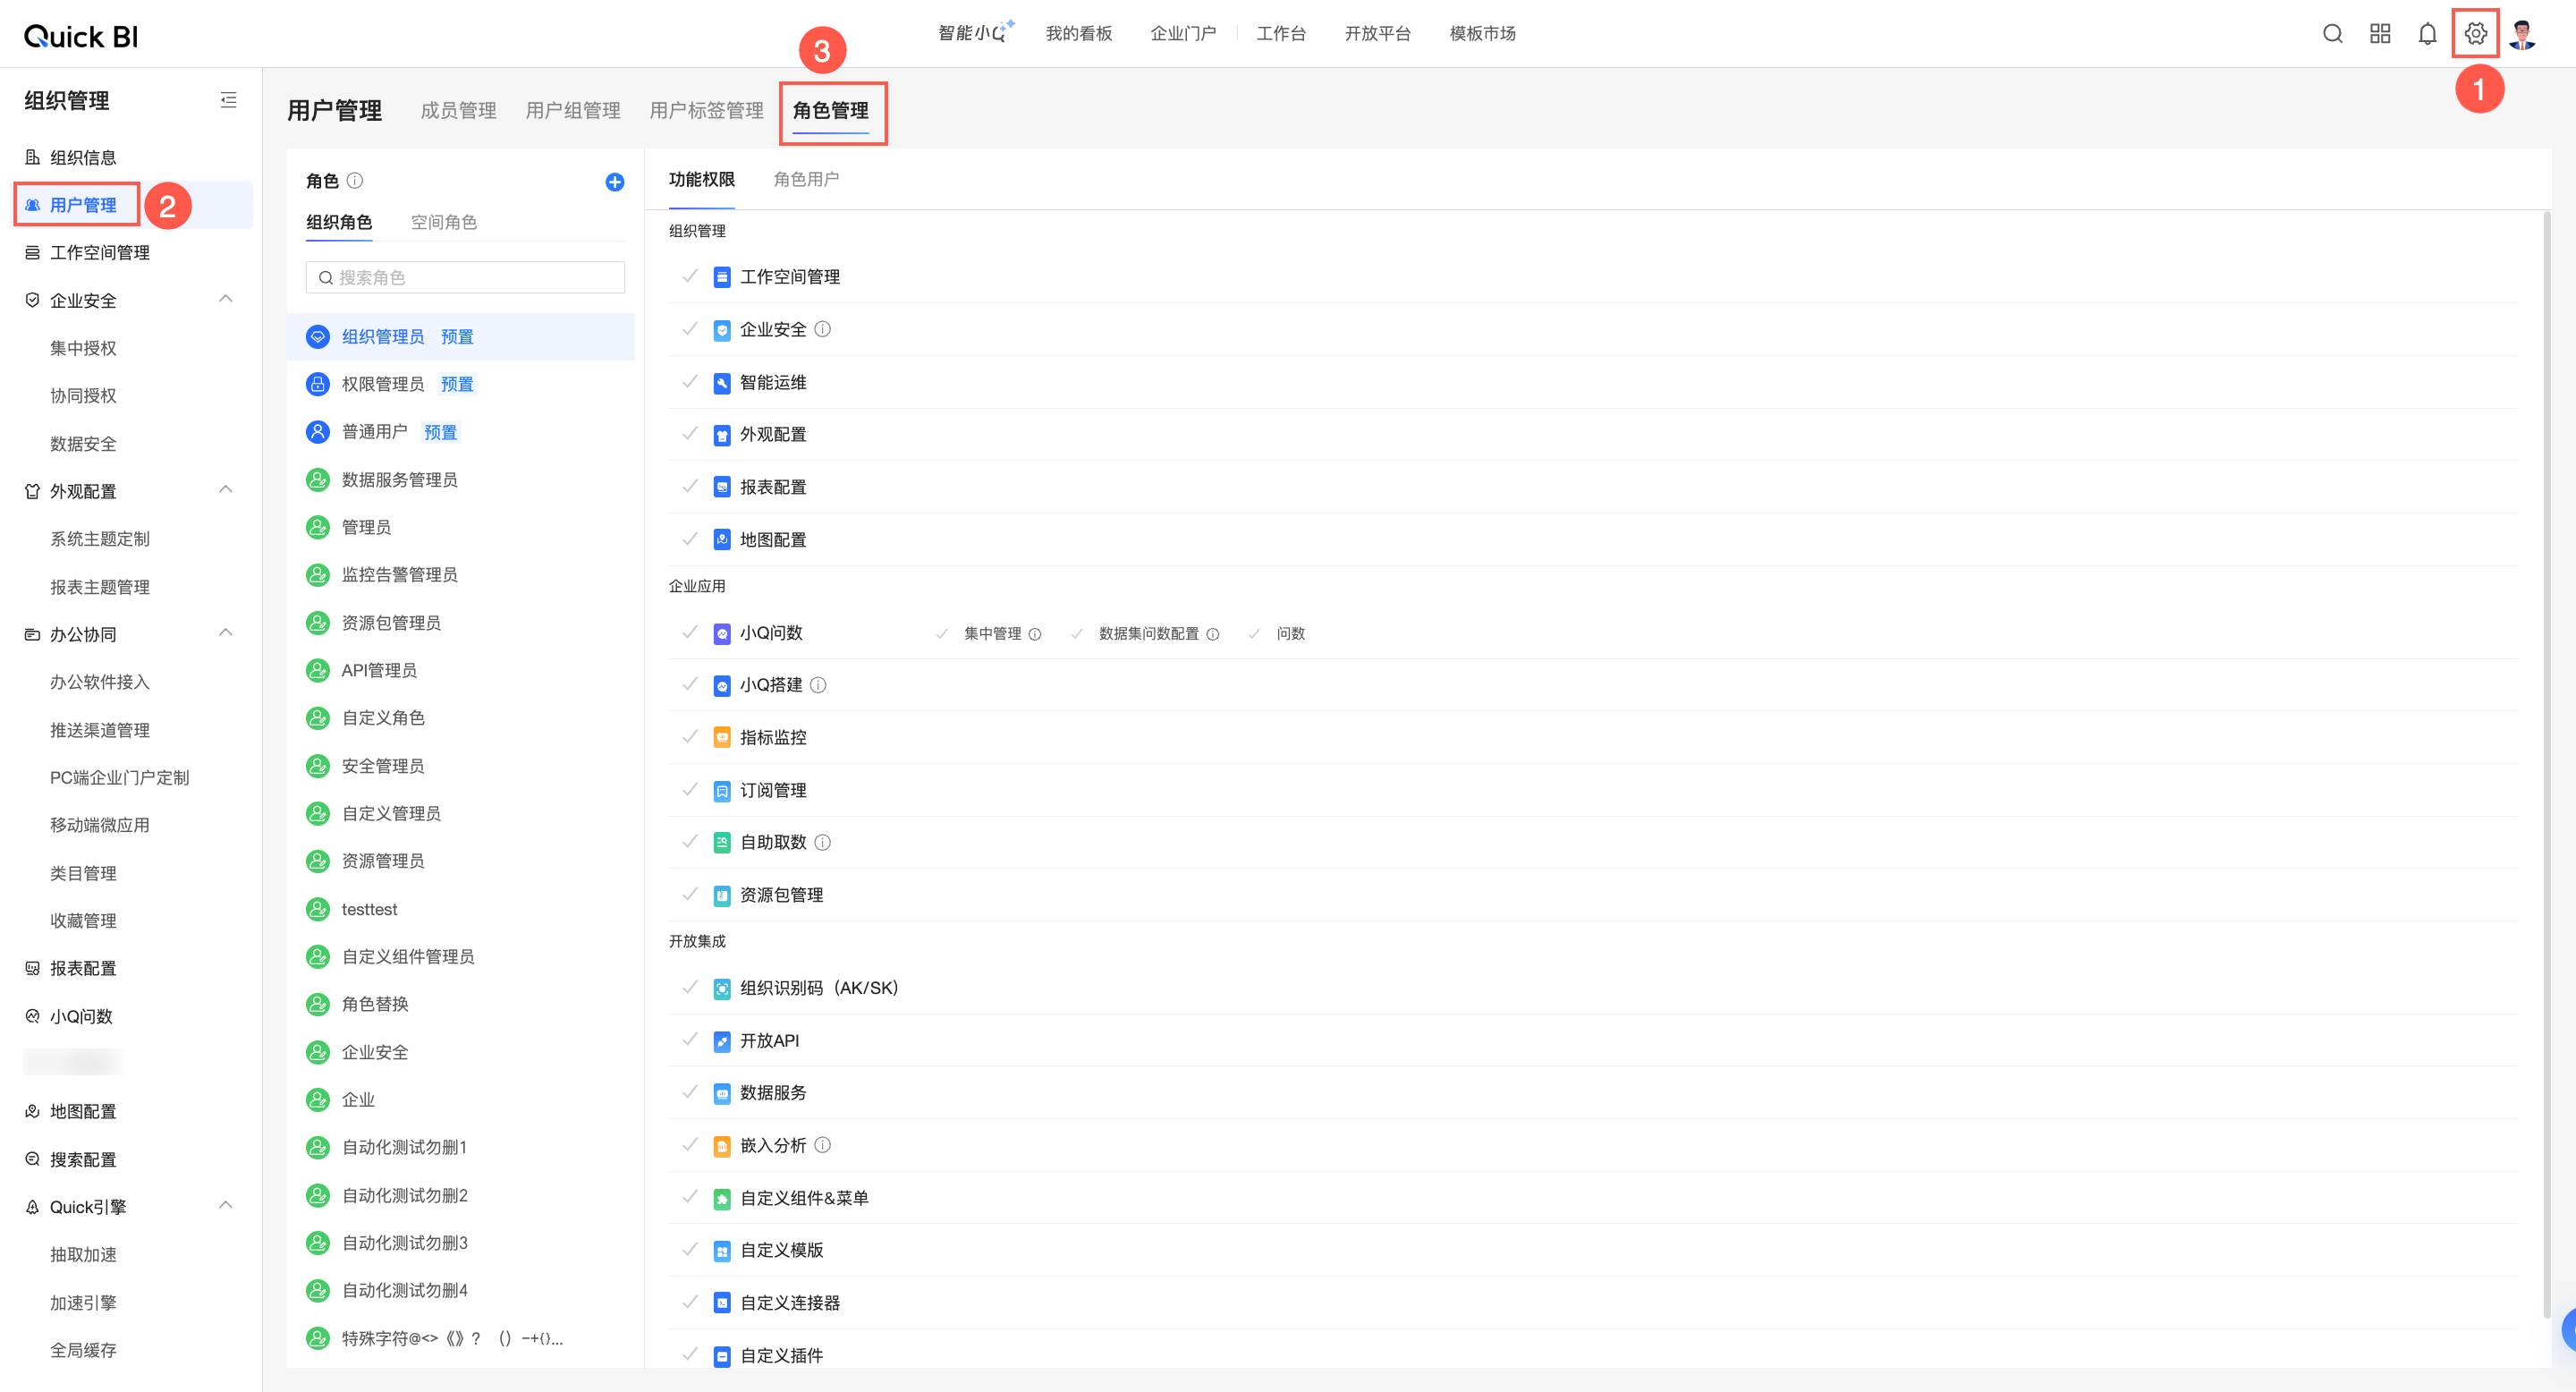Add a new role with the plus icon
Image resolution: width=2576 pixels, height=1392 pixels.
[x=615, y=182]
